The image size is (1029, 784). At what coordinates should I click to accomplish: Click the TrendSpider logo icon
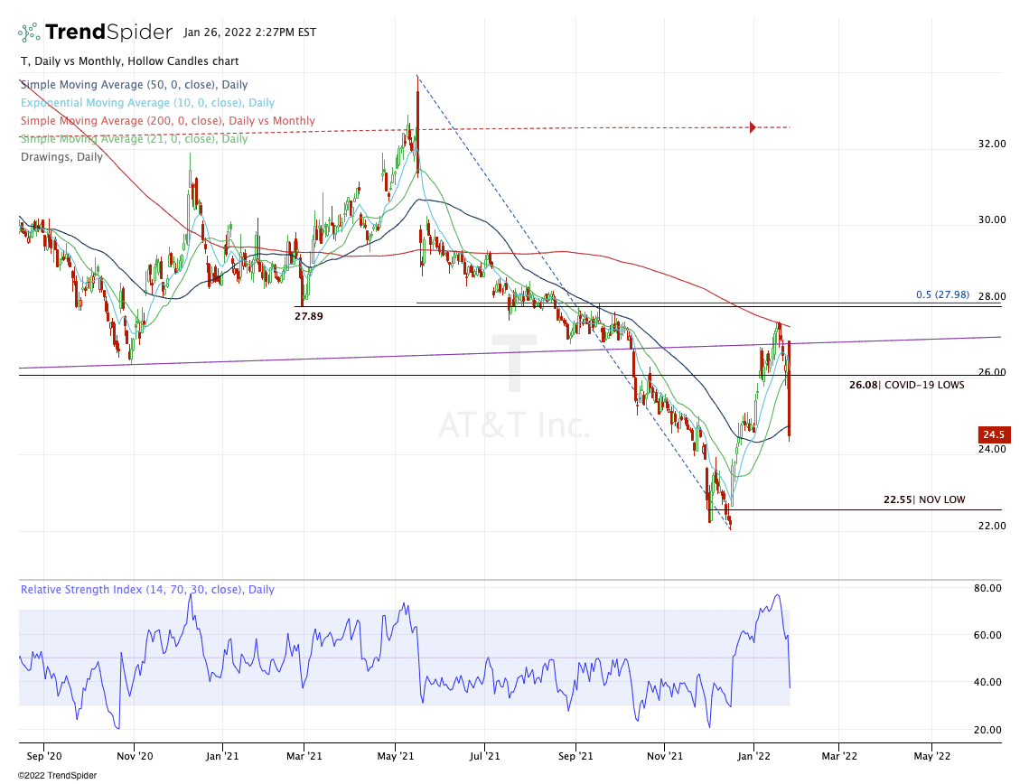pos(29,33)
